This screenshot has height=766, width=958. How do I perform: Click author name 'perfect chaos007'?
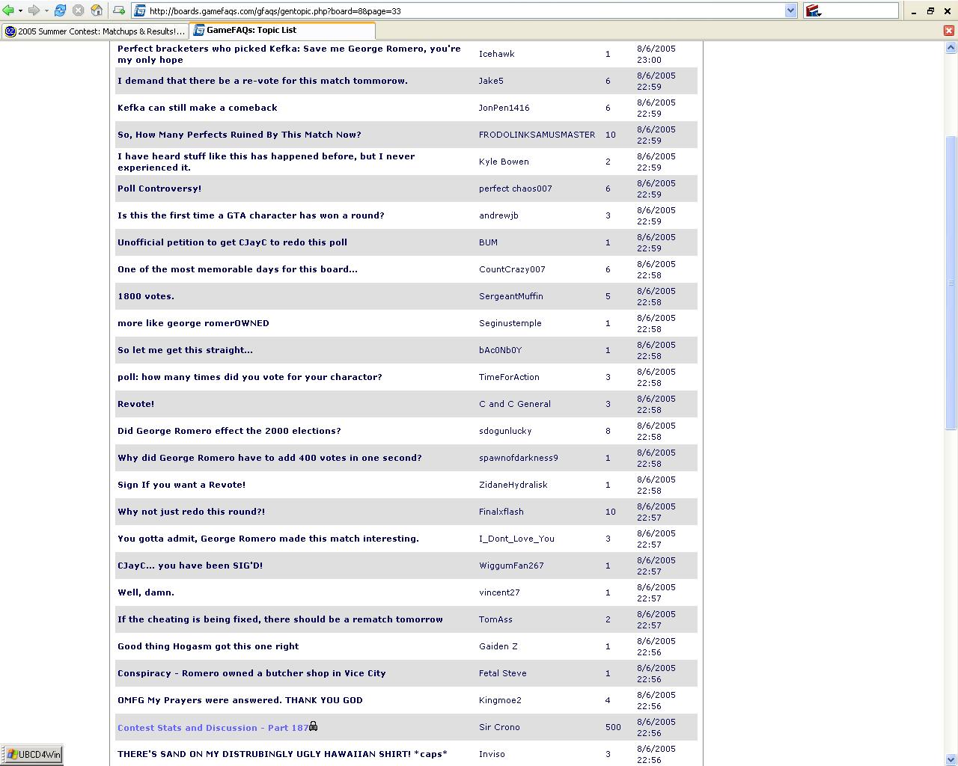pyautogui.click(x=516, y=189)
